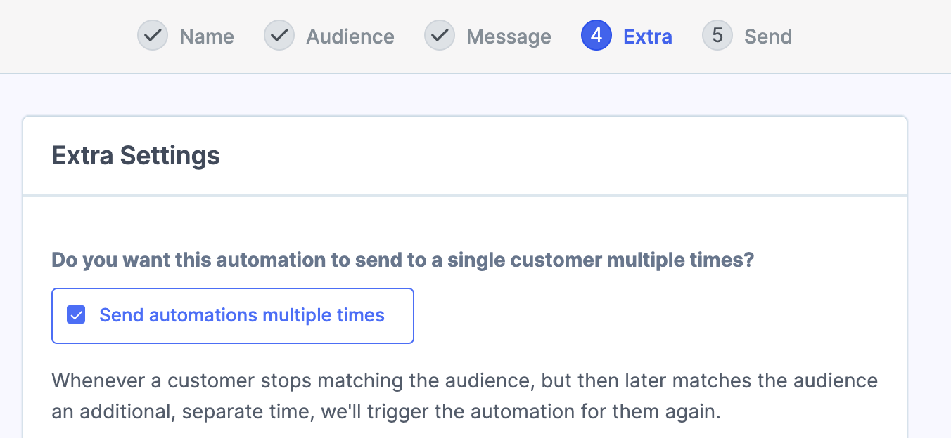Click the audience matching explanation text
Viewport: 951px width, 438px height.
tap(464, 396)
